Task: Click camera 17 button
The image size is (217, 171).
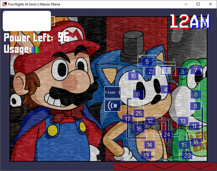Action: tap(127, 119)
